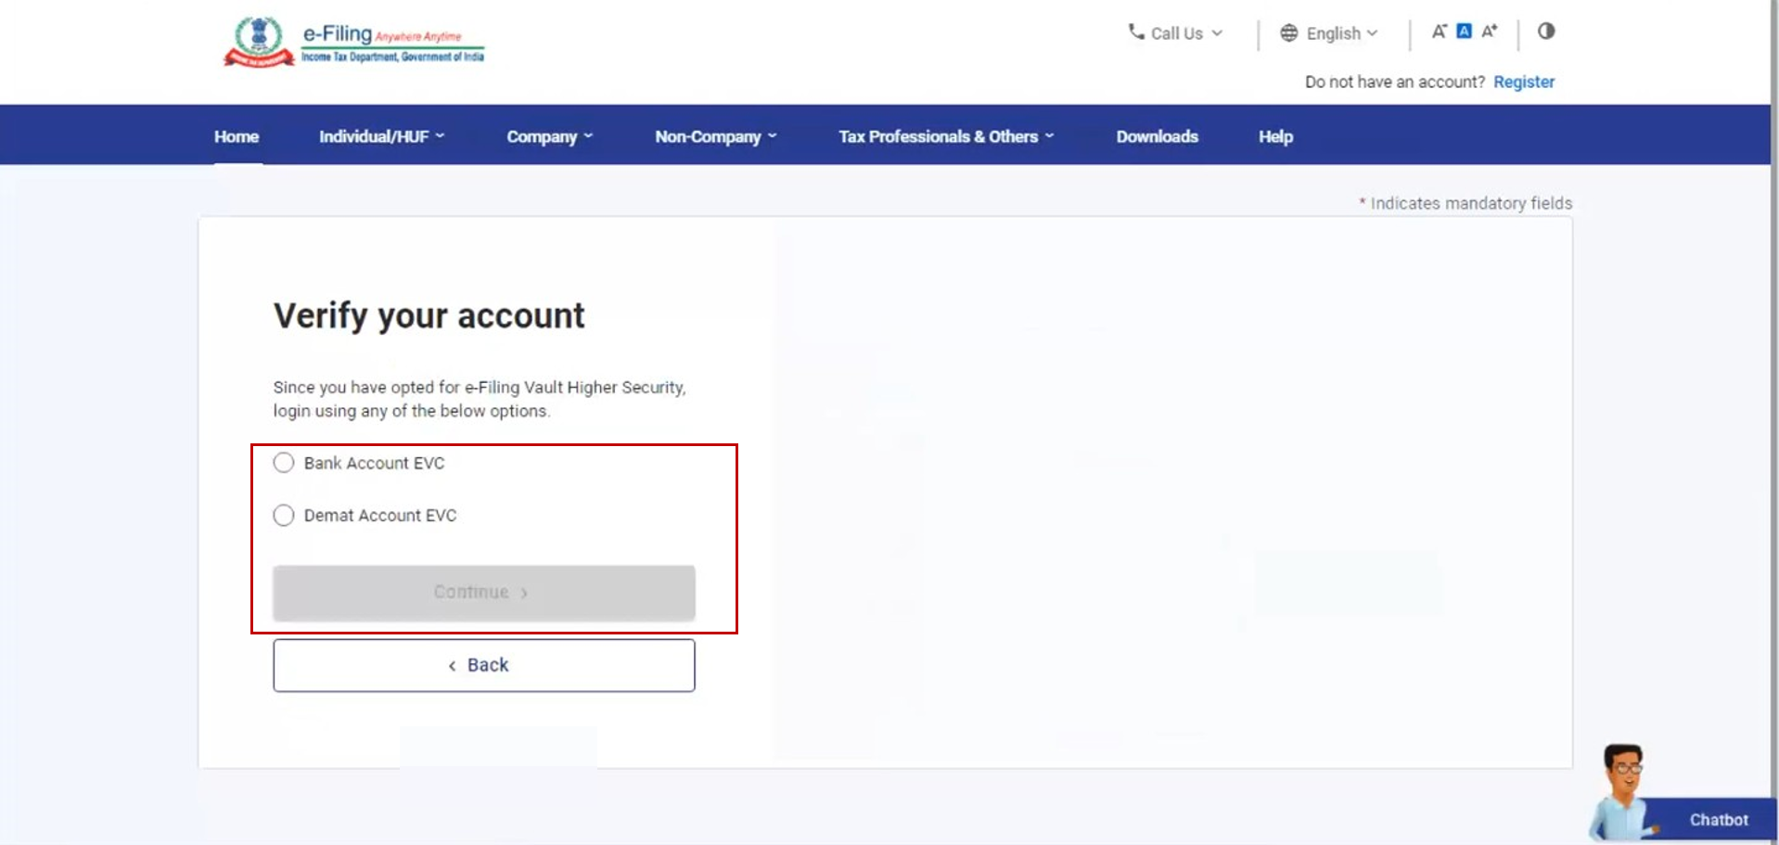Choose Bank Account EVC radio circle
The image size is (1779, 845).
tap(284, 463)
